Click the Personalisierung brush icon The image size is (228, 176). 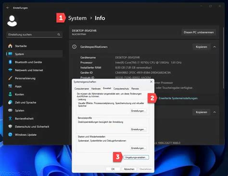[10, 78]
